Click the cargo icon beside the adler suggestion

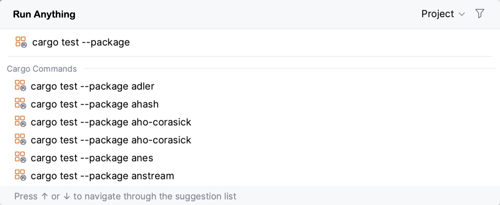[20, 86]
